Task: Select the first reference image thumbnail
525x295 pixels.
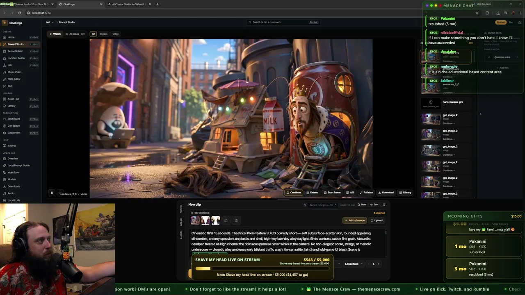Action: coord(195,220)
